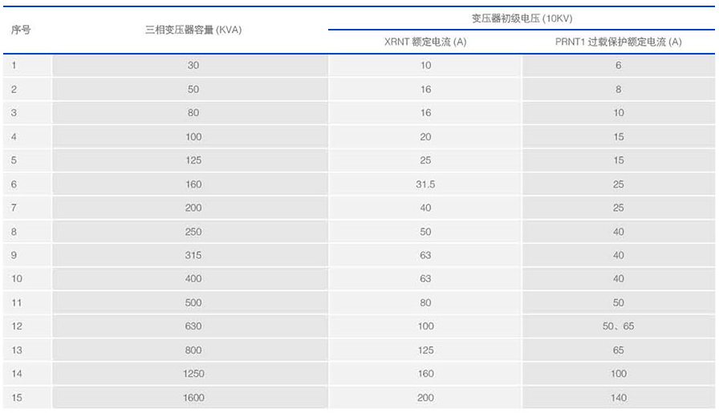Click the 6 PRNT1 current cell in row 1

click(618, 66)
